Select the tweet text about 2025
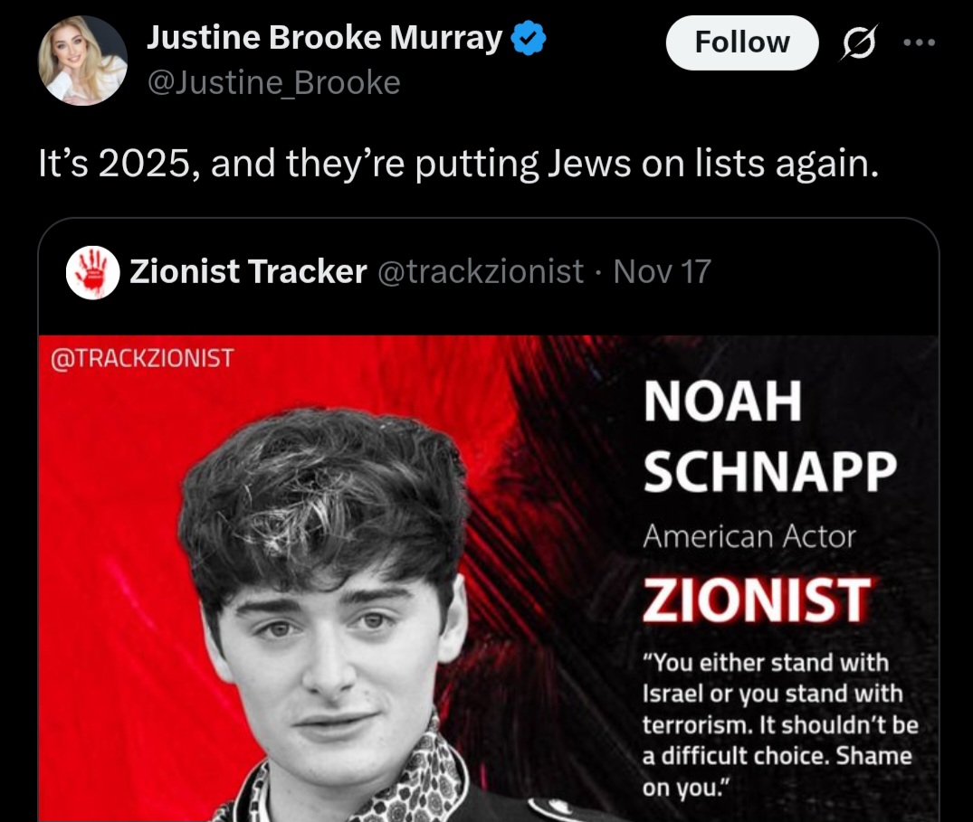 pyautogui.click(x=458, y=165)
